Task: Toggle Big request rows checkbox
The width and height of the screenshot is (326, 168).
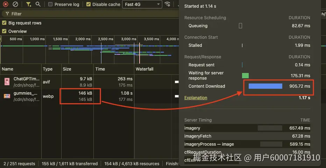Action: click(4, 23)
